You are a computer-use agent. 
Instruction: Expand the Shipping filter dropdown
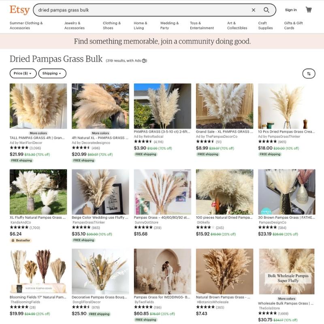pyautogui.click(x=52, y=73)
